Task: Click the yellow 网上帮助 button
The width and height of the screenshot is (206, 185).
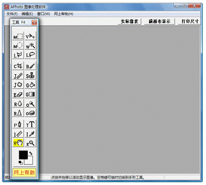Action: tap(24, 173)
